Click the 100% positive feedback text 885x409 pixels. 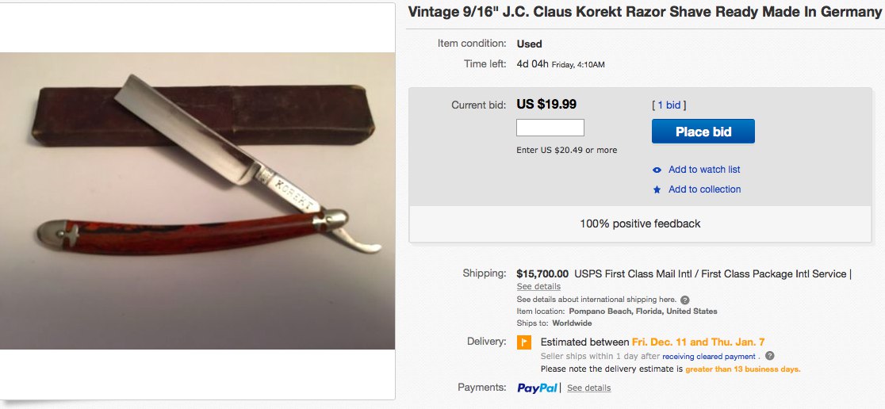[640, 224]
